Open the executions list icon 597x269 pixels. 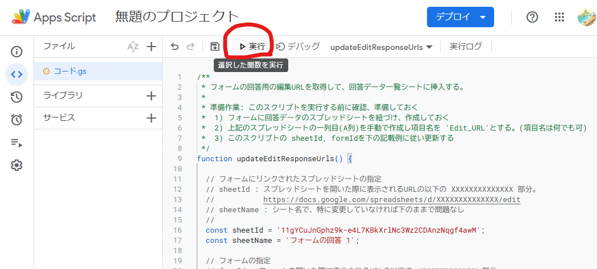pyautogui.click(x=16, y=143)
